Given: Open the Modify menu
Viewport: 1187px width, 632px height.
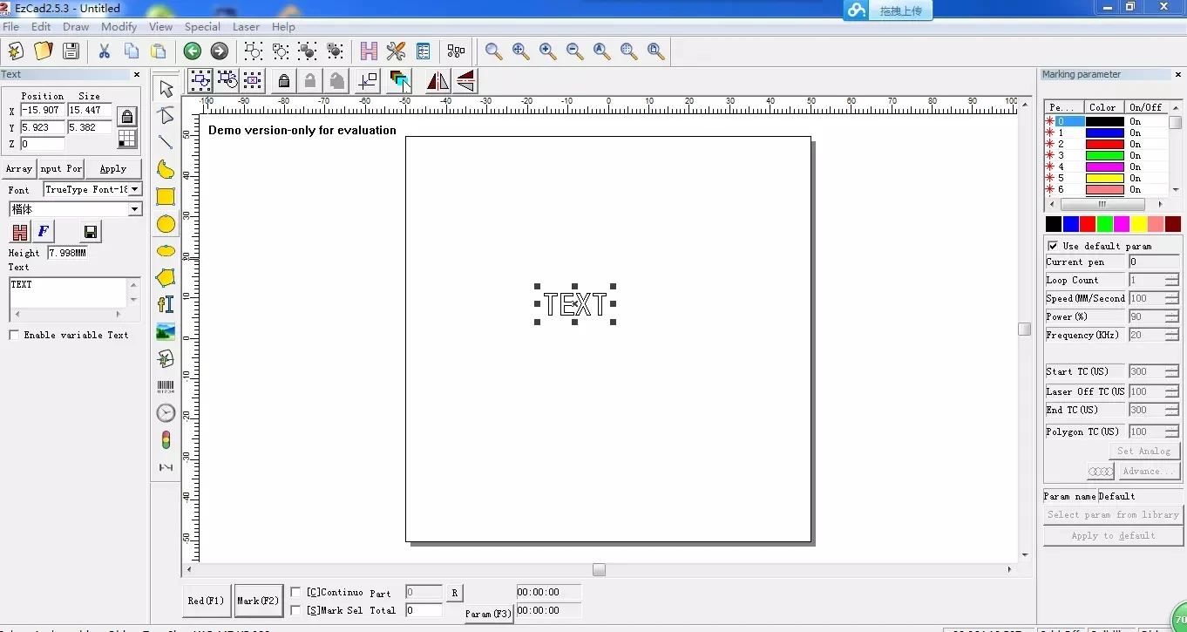Looking at the screenshot, I should pyautogui.click(x=119, y=27).
